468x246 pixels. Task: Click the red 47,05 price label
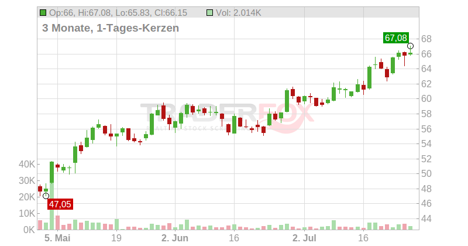pos(60,204)
